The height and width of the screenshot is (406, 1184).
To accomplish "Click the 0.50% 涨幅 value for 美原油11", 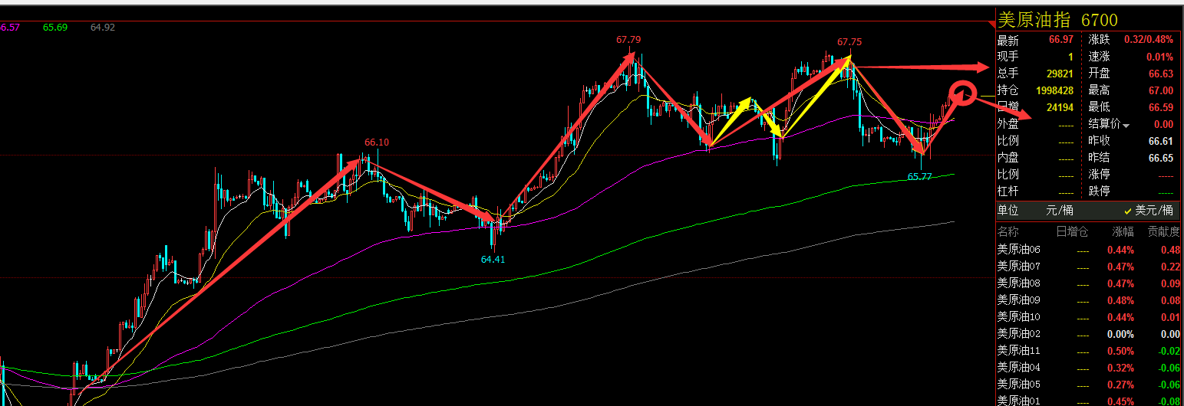I will 1120,351.
